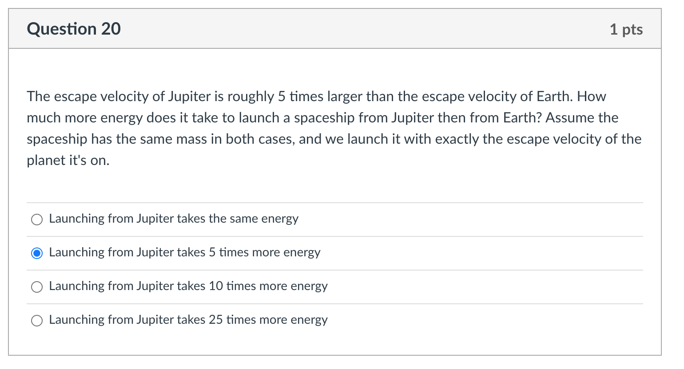
Task: Click the word 'Launching' in the same energy option
Action: pos(76,219)
